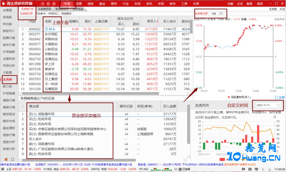Click the 买入金额 column header
The width and height of the screenshot is (286, 172).
[x=169, y=106]
